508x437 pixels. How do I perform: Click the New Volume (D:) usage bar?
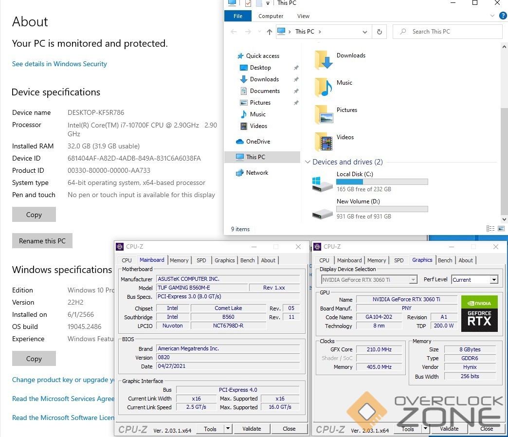click(382, 209)
